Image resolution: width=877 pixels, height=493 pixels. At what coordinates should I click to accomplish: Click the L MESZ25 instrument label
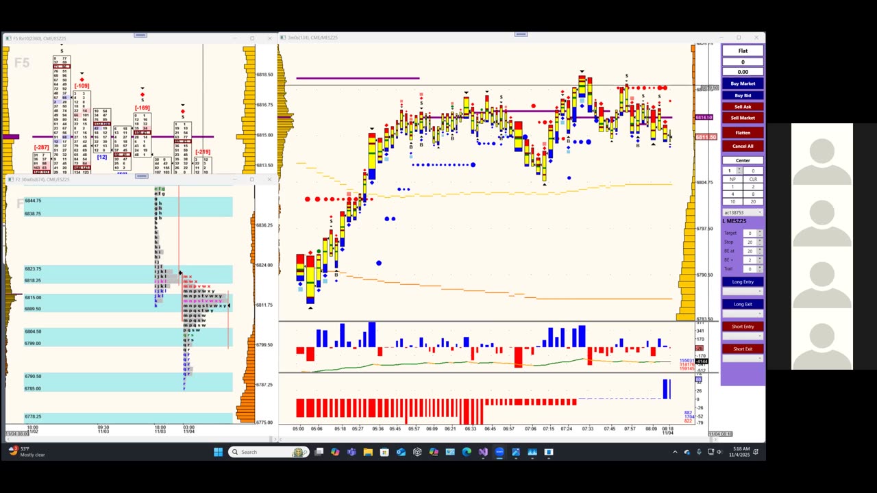[734, 221]
